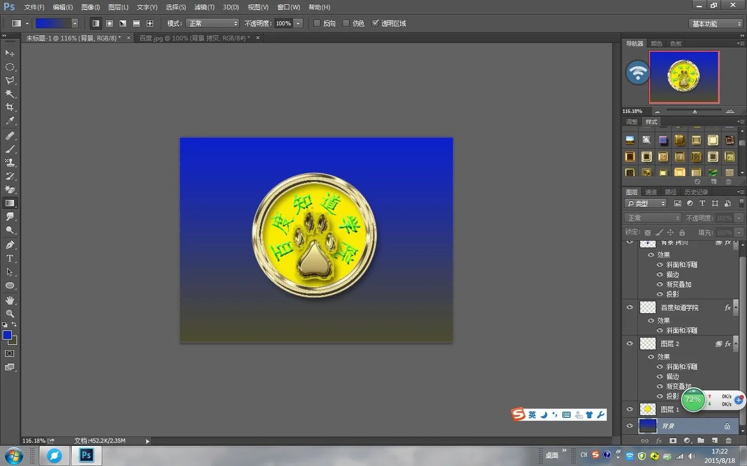Select the Hand tool

(x=9, y=300)
